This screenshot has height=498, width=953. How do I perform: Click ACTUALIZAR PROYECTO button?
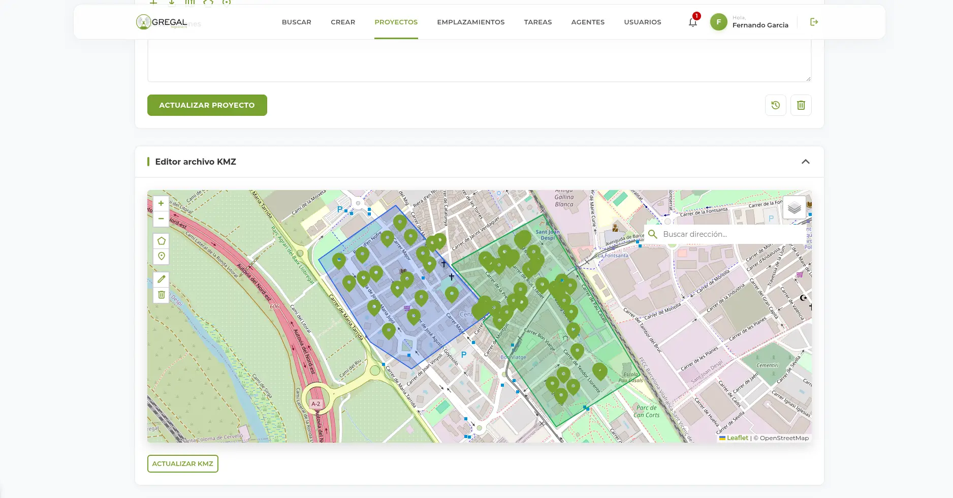point(207,105)
